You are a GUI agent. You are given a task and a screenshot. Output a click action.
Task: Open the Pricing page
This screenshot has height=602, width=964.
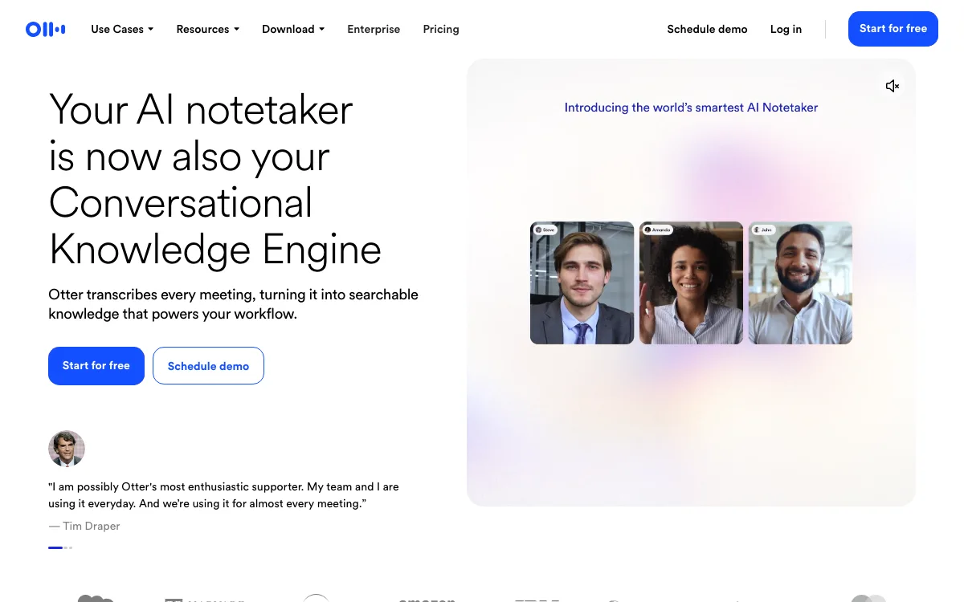(x=441, y=29)
